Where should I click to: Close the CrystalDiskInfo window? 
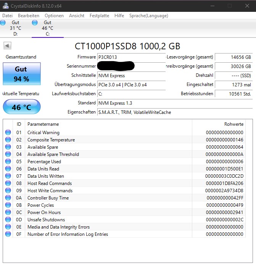pyautogui.click(x=247, y=6)
